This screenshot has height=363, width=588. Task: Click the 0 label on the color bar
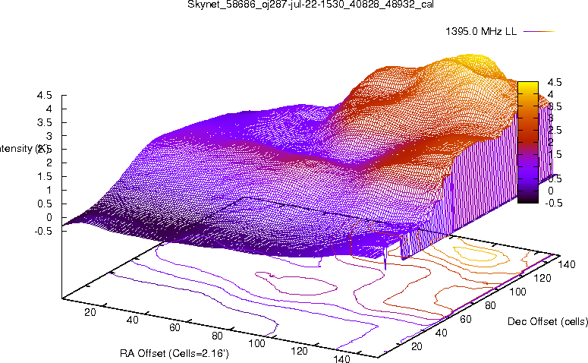click(551, 191)
